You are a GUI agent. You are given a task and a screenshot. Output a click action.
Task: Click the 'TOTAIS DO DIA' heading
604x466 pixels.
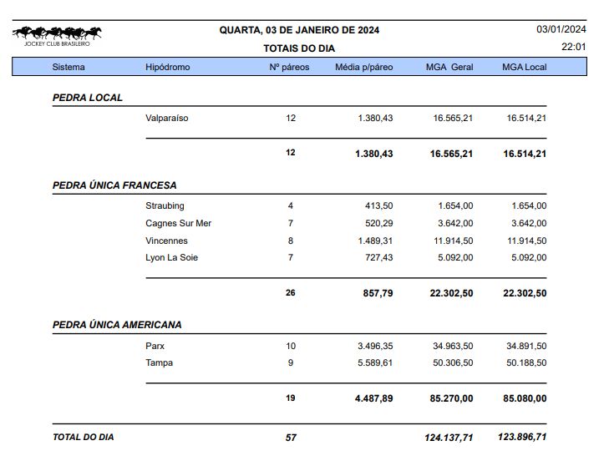[x=299, y=48]
